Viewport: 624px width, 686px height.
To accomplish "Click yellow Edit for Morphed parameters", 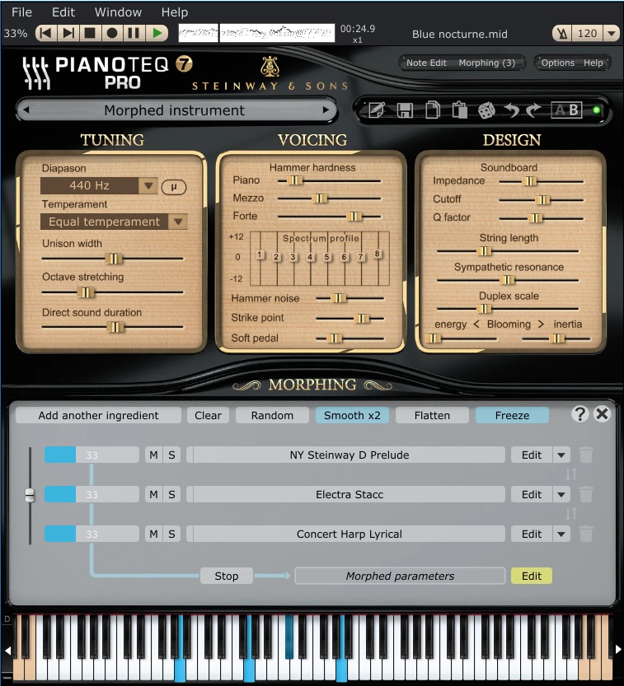I will tap(532, 576).
